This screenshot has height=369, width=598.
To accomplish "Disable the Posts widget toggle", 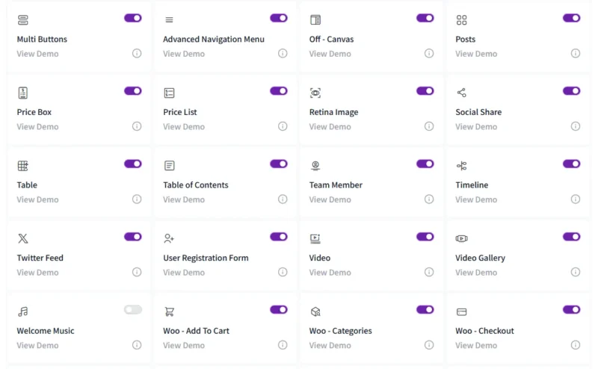I will (x=571, y=18).
